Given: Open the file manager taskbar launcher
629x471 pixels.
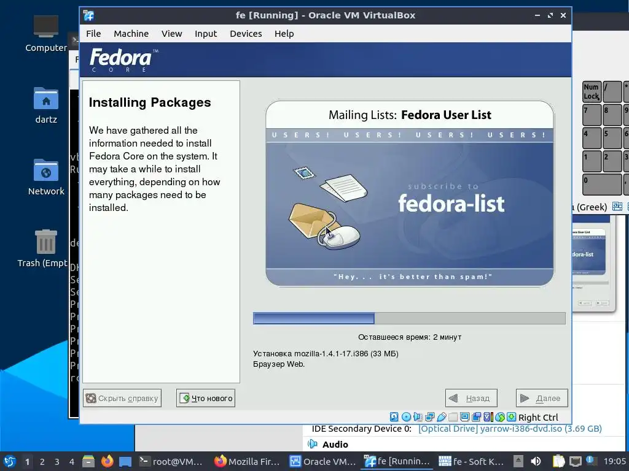Looking at the screenshot, I should [88, 461].
